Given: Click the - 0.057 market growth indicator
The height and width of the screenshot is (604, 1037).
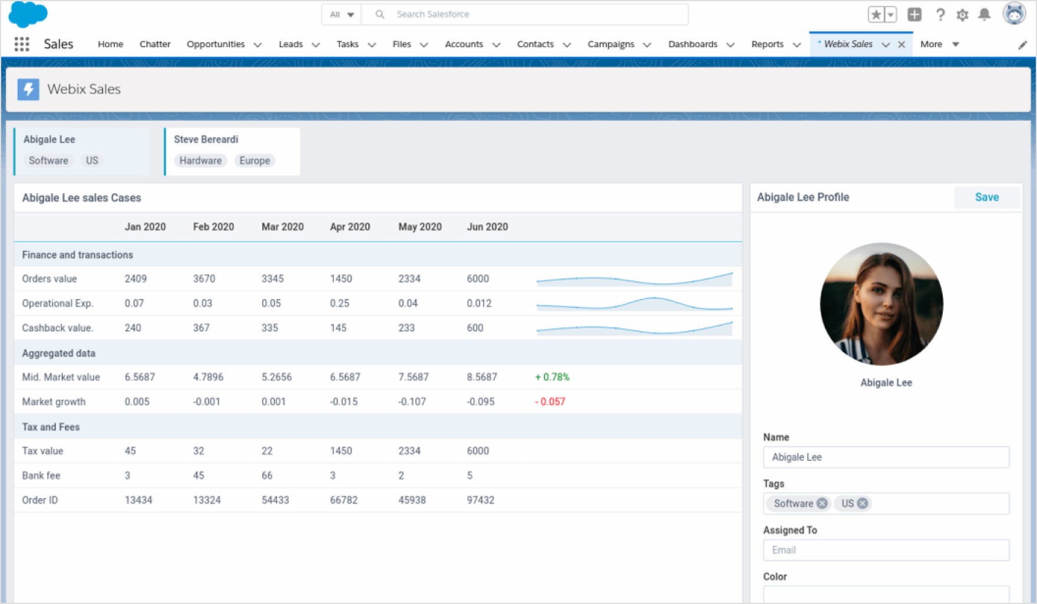Looking at the screenshot, I should [550, 402].
